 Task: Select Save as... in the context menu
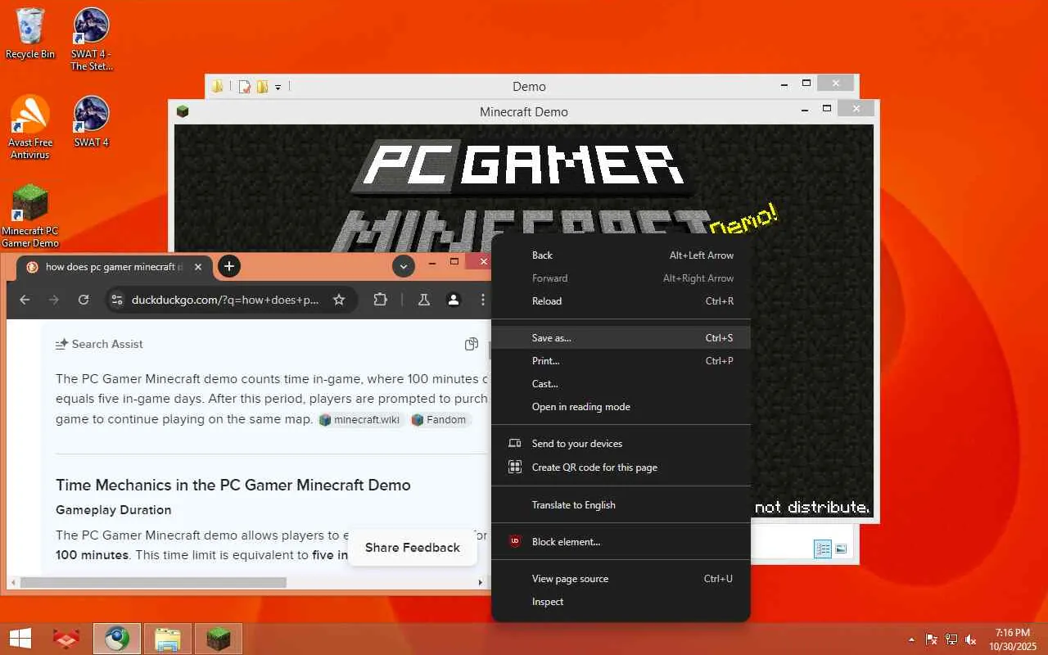click(621, 338)
